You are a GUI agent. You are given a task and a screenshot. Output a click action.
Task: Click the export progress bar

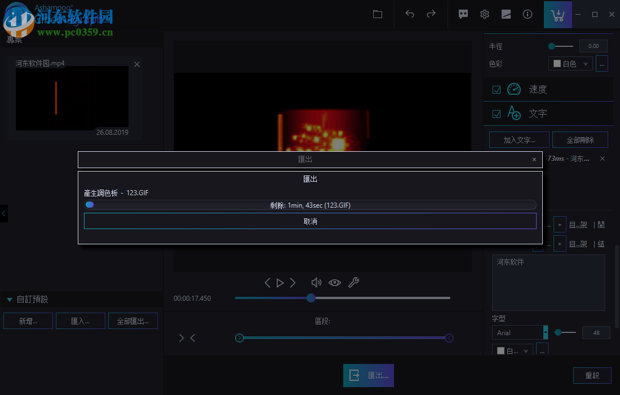[x=310, y=205]
